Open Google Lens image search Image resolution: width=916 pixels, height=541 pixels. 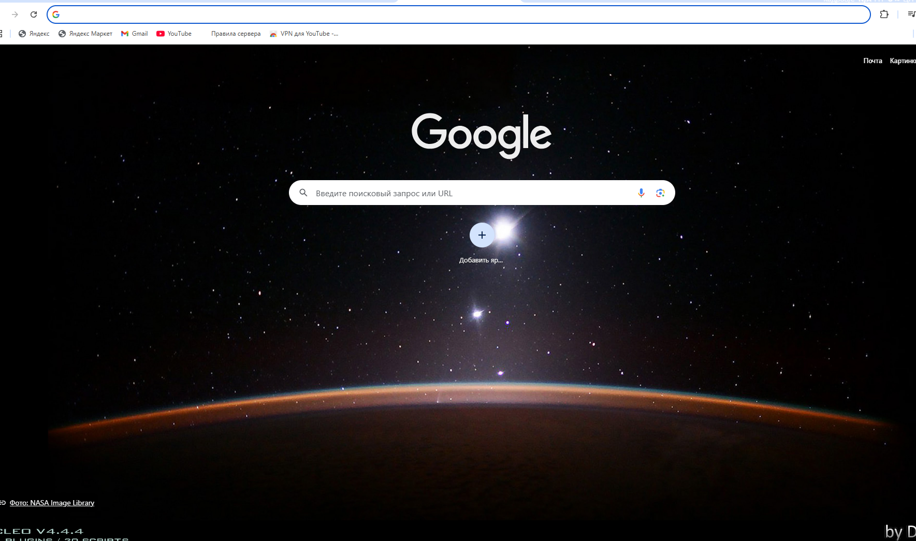tap(660, 193)
